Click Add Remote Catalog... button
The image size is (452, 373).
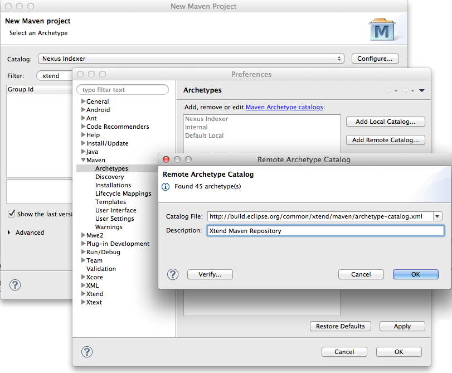(386, 140)
